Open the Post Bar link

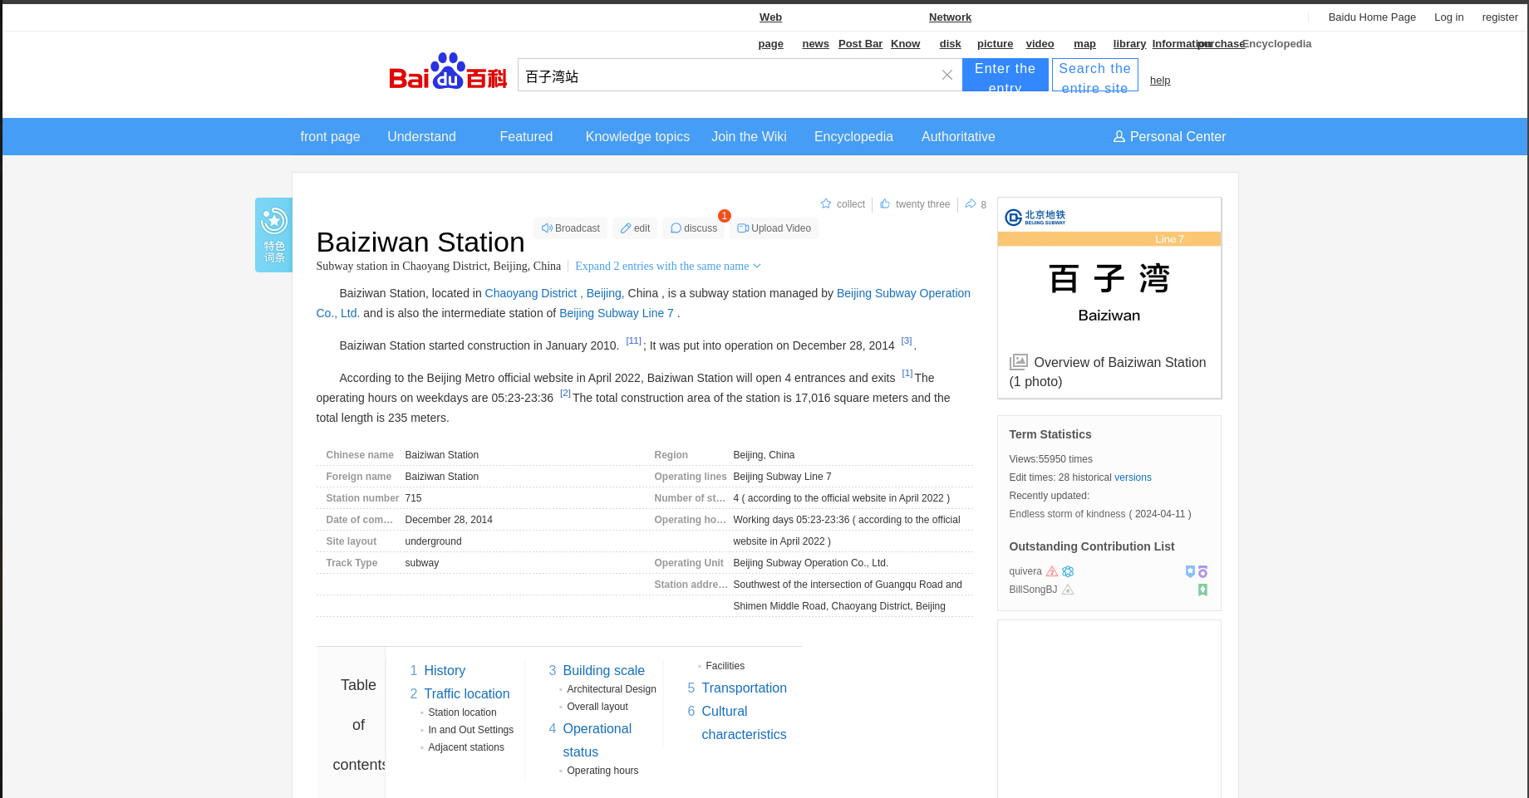[x=860, y=44]
